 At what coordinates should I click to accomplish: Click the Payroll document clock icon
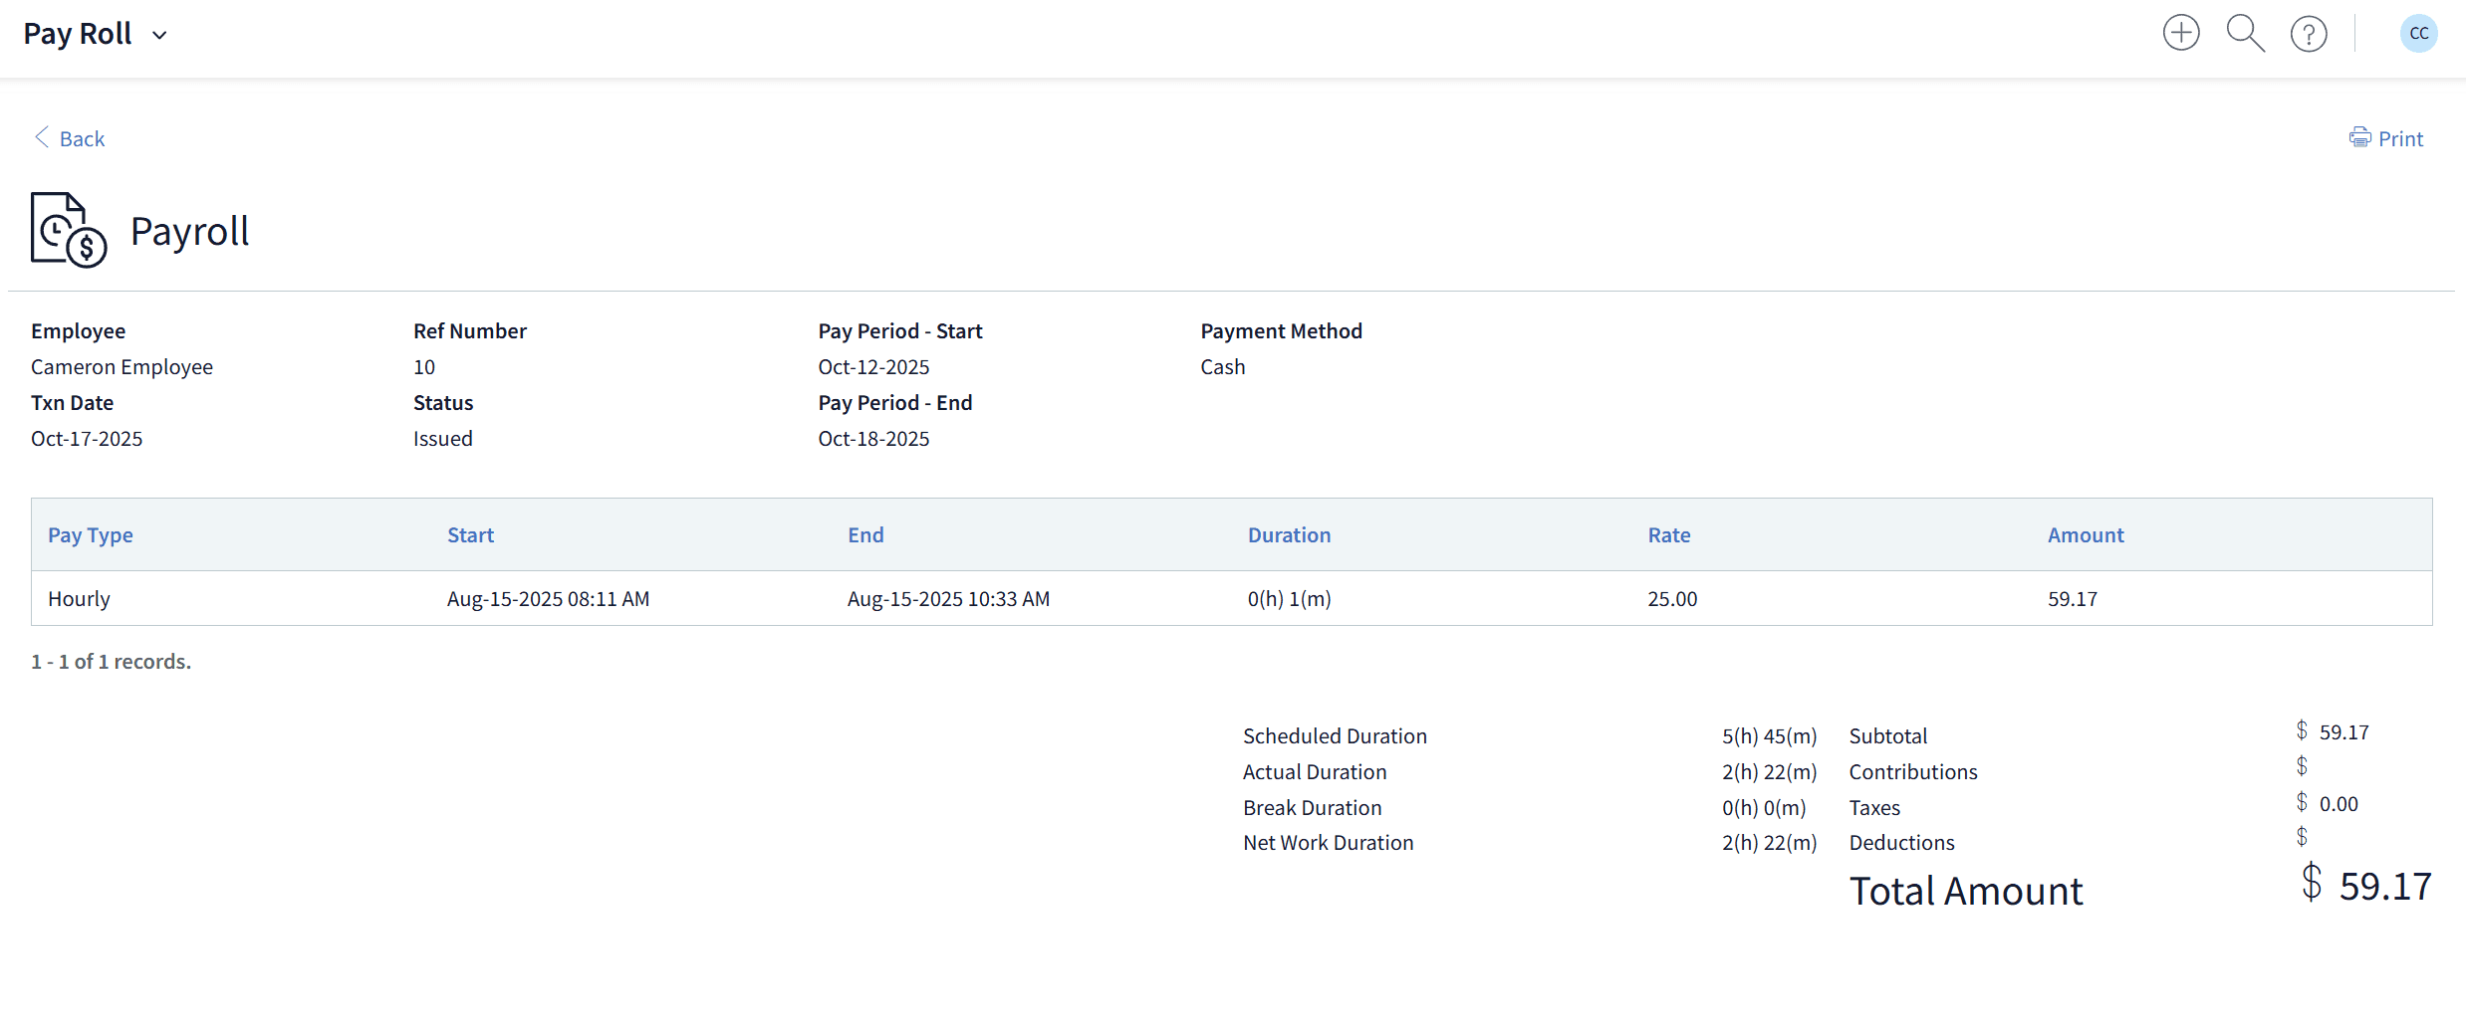[x=69, y=230]
